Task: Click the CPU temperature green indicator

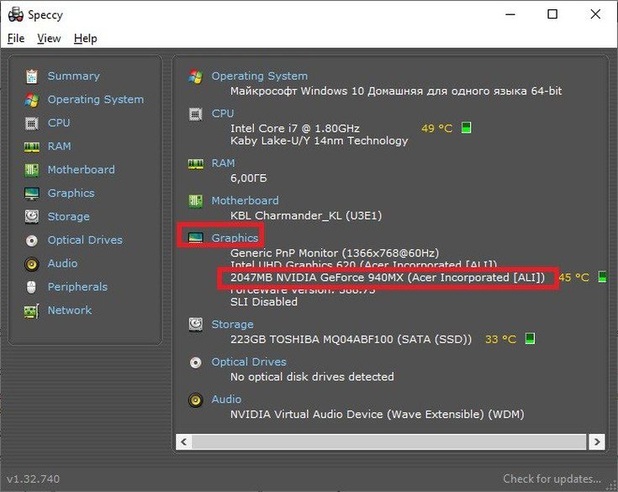Action: [x=467, y=128]
